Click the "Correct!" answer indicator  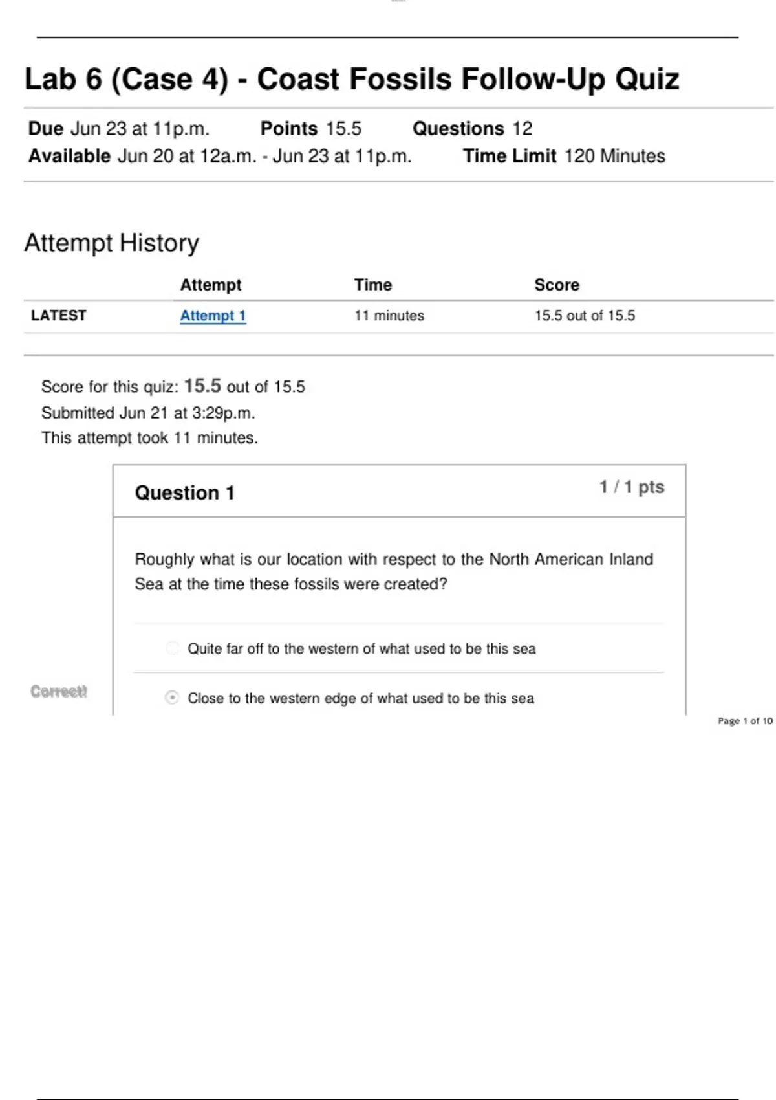[x=59, y=692]
